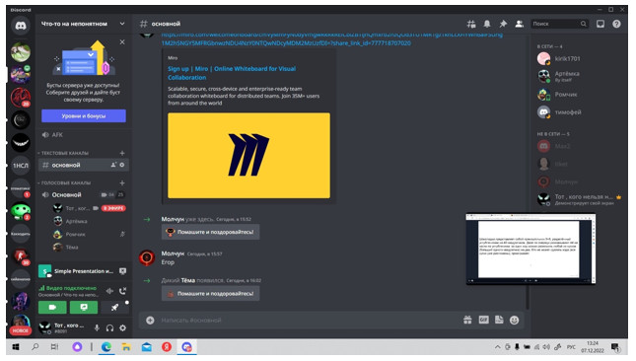Open the help question mark icon
Screen dimensions: 636x361
click(x=616, y=24)
